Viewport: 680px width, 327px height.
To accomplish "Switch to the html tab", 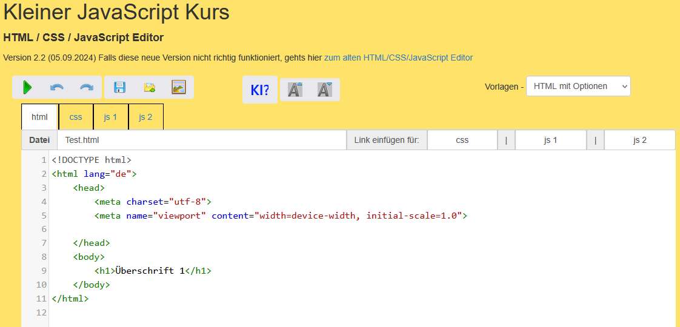I will click(39, 117).
